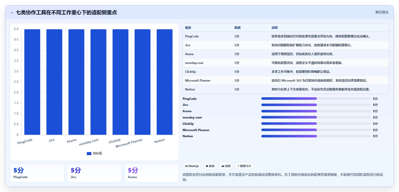Click the Notion bar in the chart
Image resolution: width=399 pixels, height=192 pixels.
165,82
